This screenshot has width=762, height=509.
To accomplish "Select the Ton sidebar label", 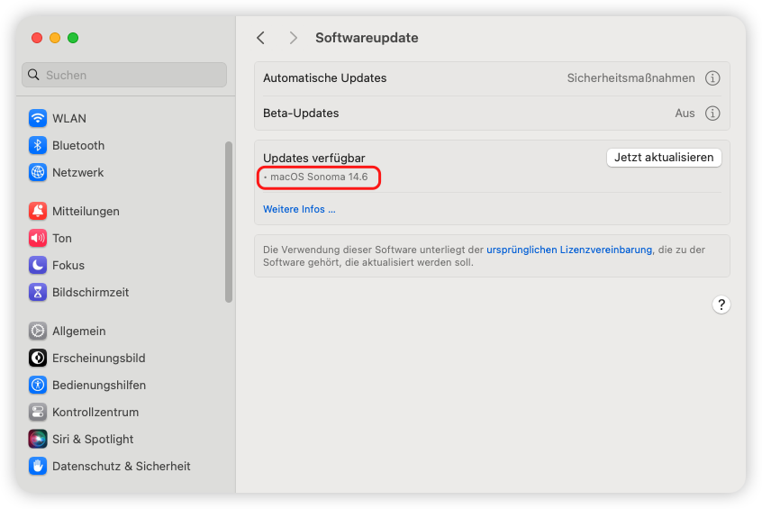I will 62,238.
